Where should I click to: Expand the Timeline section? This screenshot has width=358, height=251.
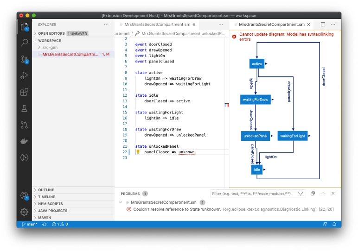point(73,197)
